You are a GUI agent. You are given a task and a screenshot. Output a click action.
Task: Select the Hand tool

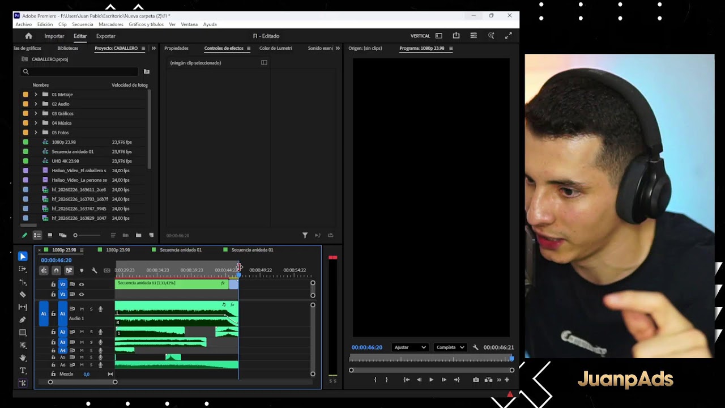(23, 358)
